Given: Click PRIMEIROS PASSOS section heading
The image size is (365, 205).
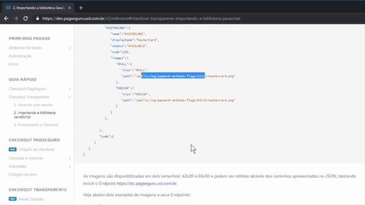Looking at the screenshot, I should 29,38.
